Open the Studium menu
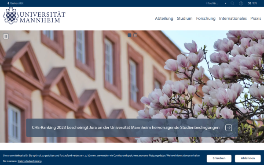 (184, 18)
